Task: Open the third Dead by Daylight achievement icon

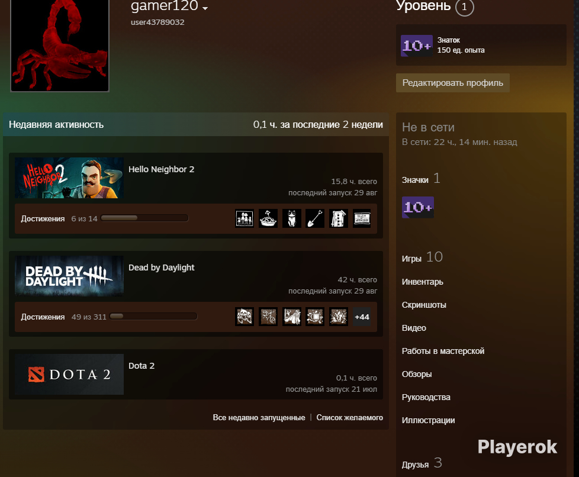Action: (x=292, y=317)
